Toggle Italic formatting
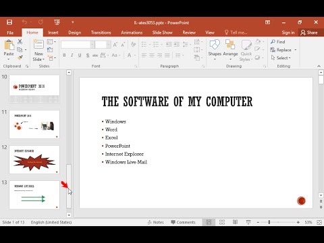The height and width of the screenshot is (243, 324). pyautogui.click(x=72, y=55)
